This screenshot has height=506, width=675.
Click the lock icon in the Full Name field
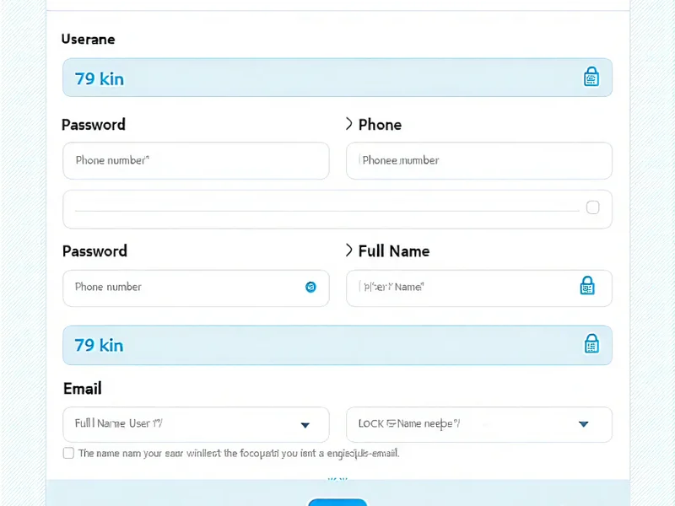click(587, 286)
